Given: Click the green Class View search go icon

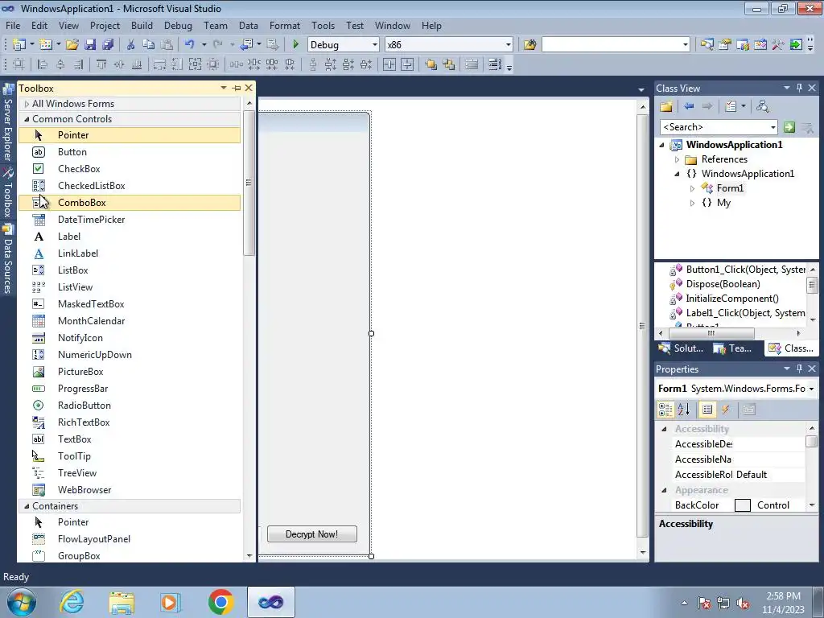Looking at the screenshot, I should [x=789, y=127].
